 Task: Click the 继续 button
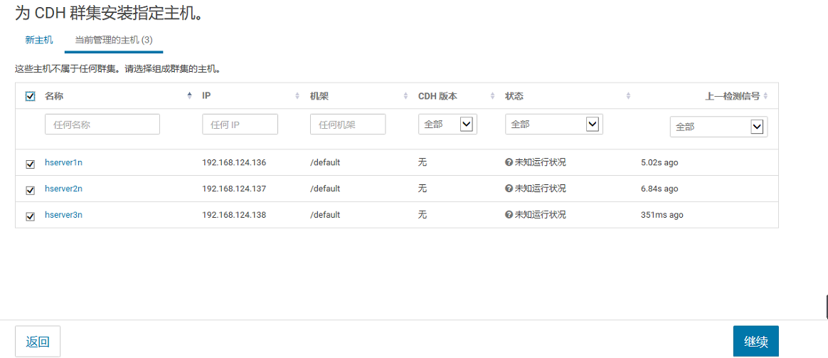(x=755, y=342)
